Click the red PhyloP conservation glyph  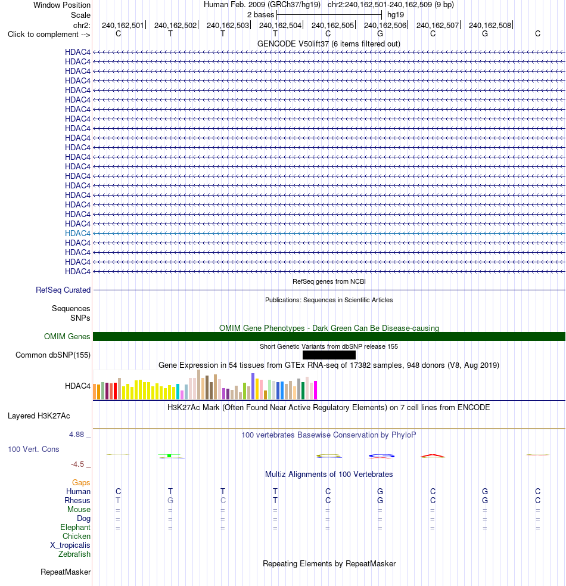(433, 456)
